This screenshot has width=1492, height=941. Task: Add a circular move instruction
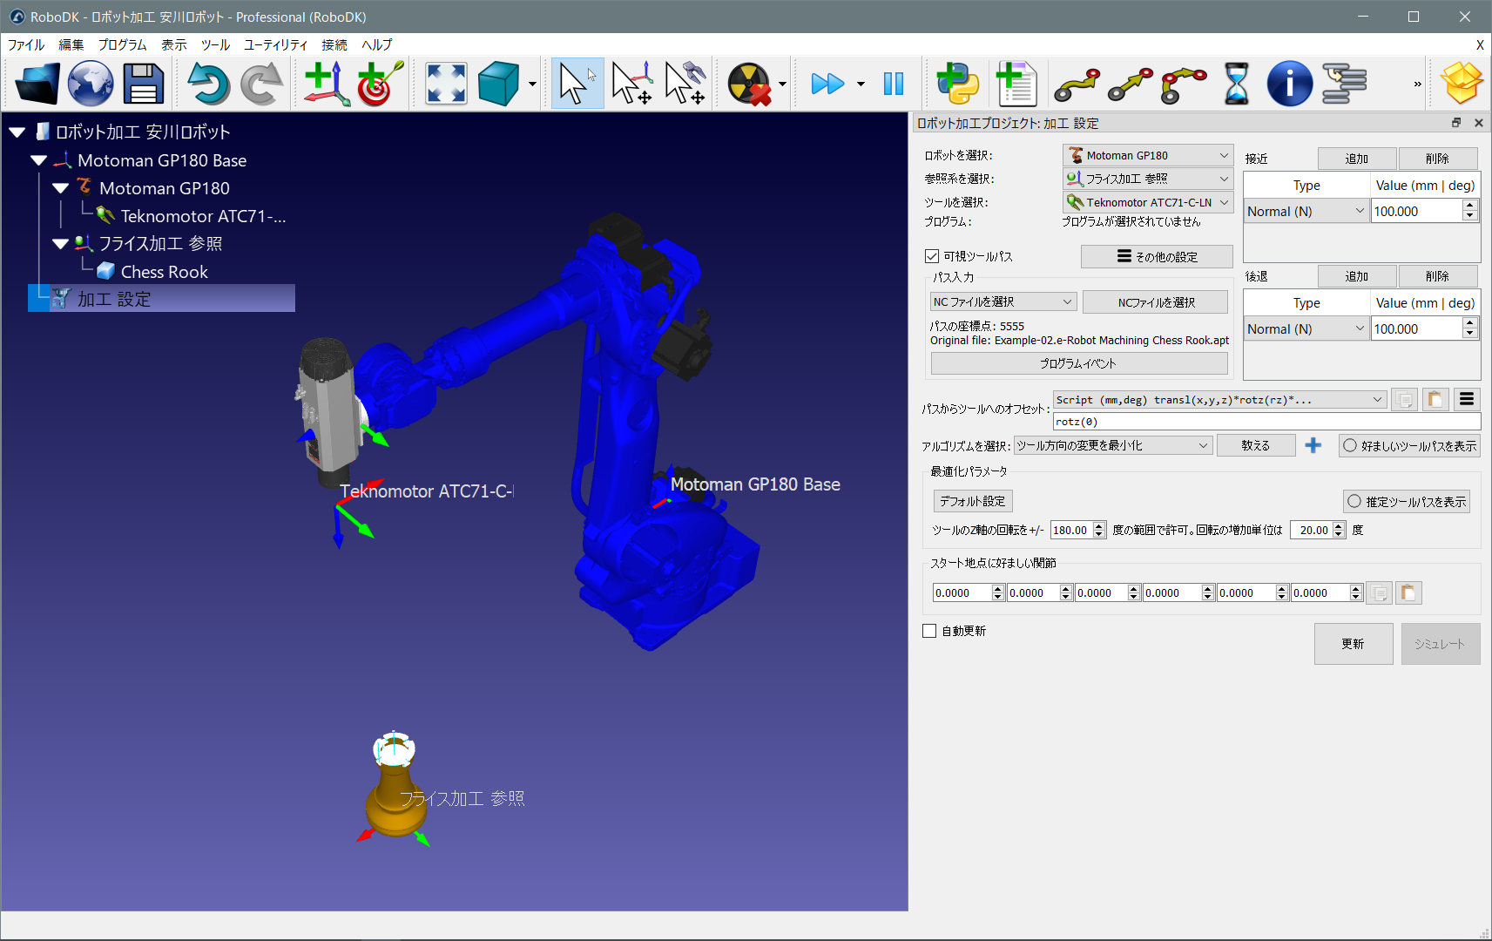tap(1184, 84)
